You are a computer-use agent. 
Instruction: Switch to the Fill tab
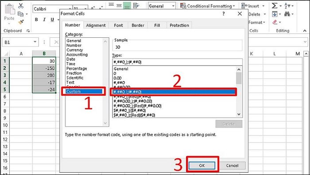[157, 25]
